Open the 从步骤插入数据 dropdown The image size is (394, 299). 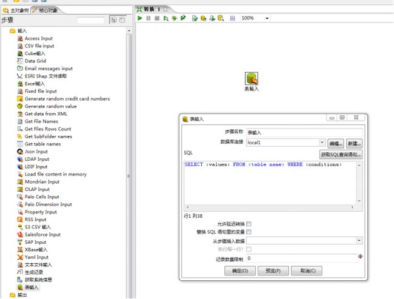tap(359, 241)
